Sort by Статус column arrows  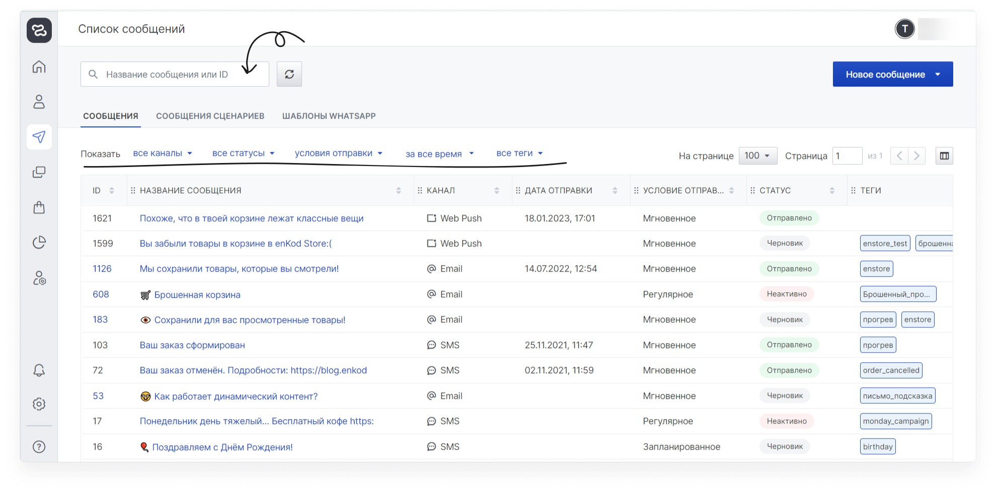tap(832, 191)
